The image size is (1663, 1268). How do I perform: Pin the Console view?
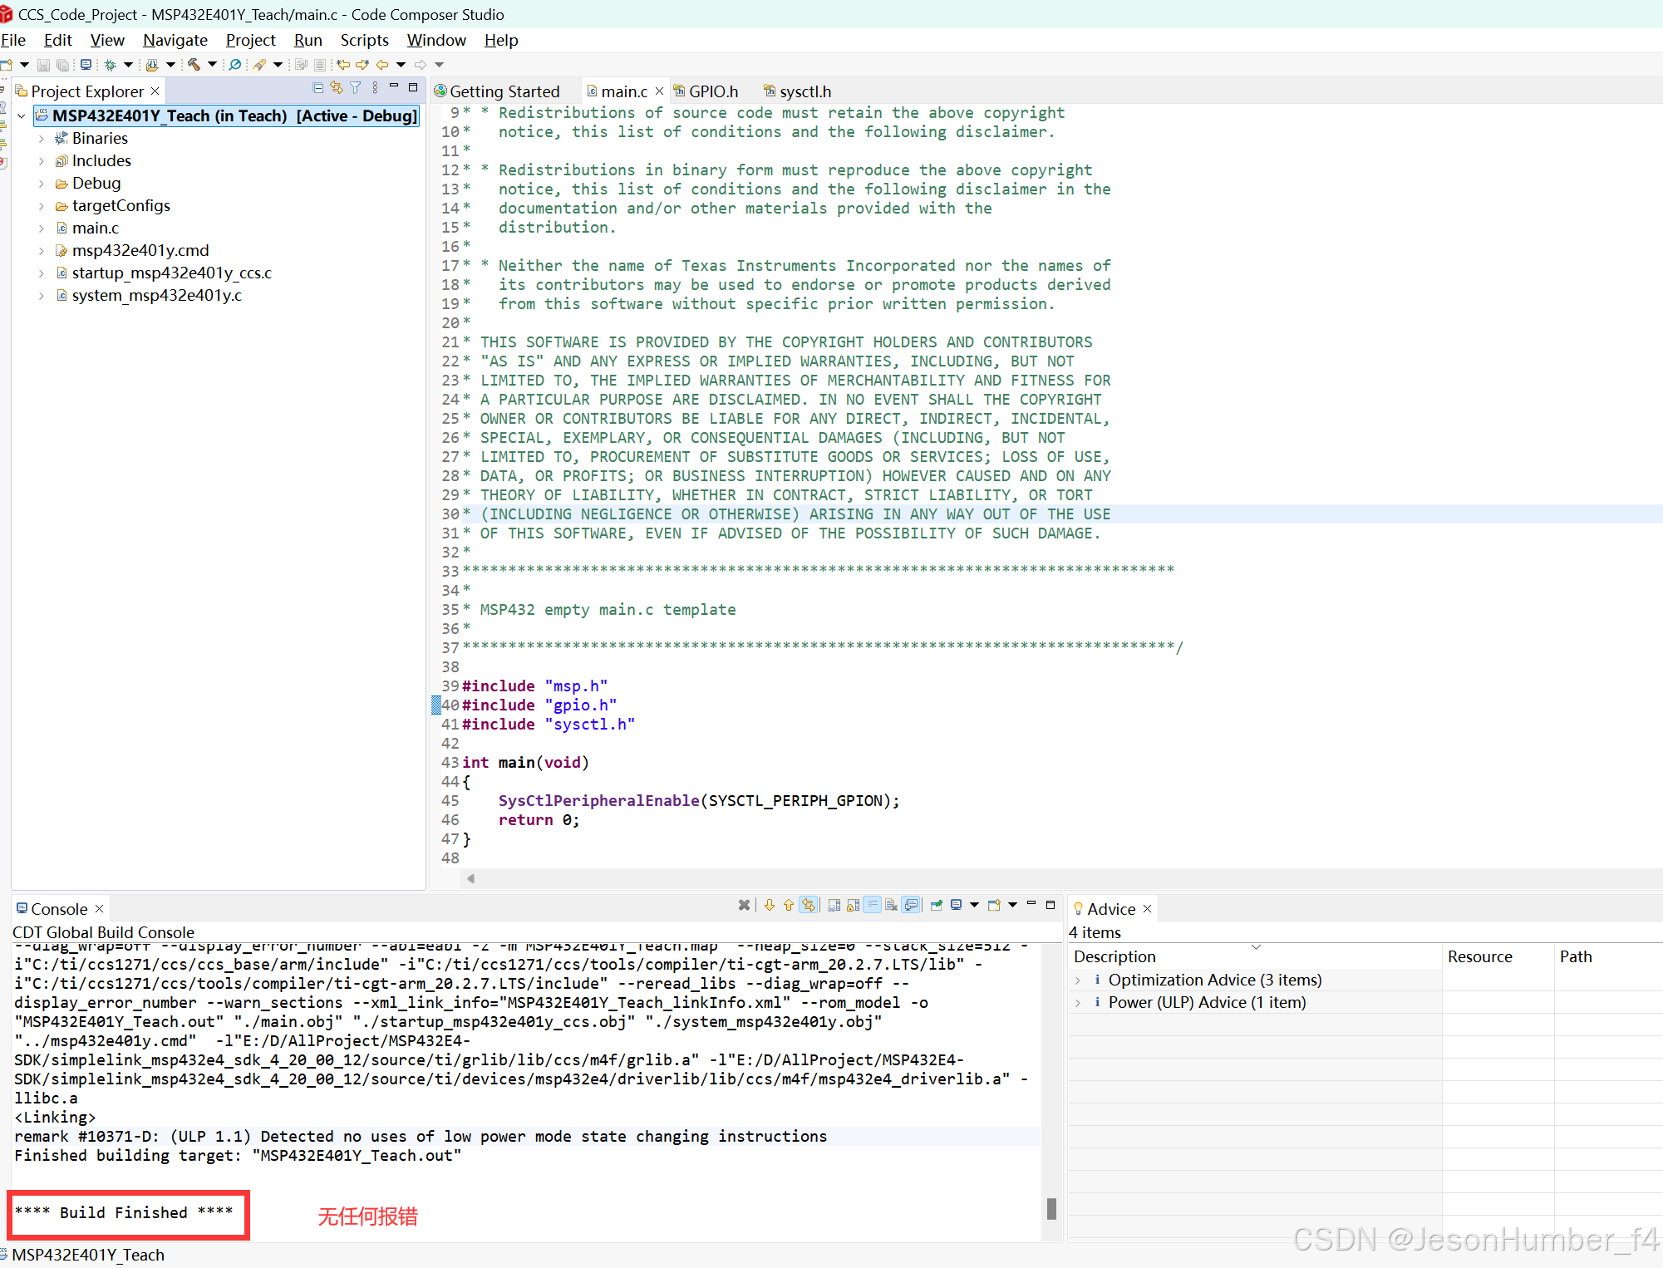point(937,905)
